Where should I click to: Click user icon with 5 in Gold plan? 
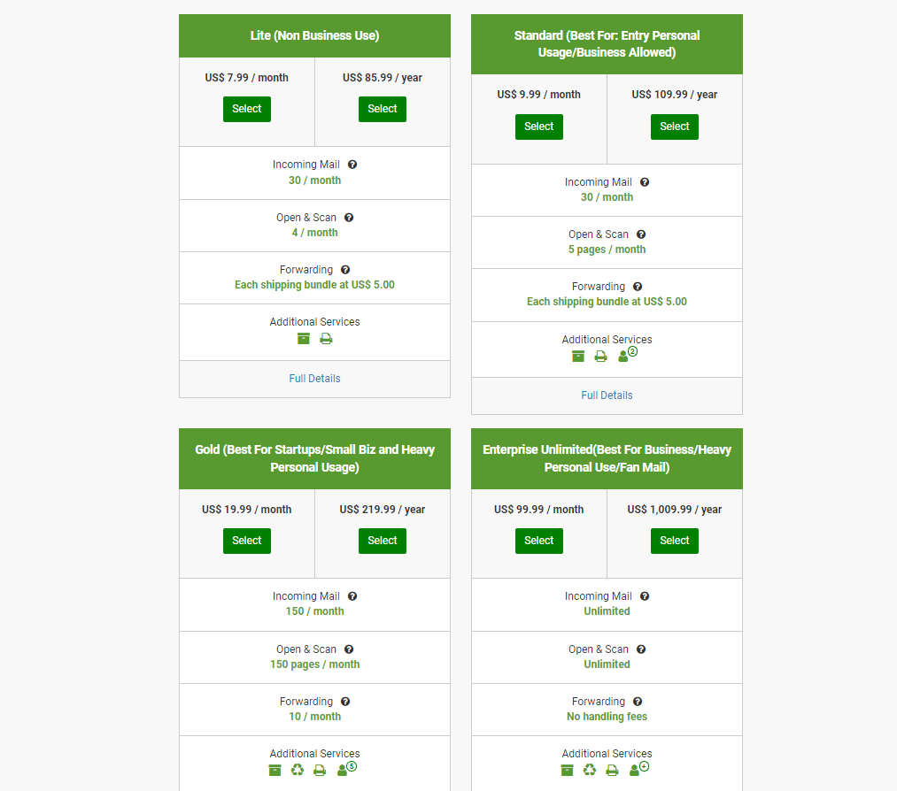(x=347, y=769)
